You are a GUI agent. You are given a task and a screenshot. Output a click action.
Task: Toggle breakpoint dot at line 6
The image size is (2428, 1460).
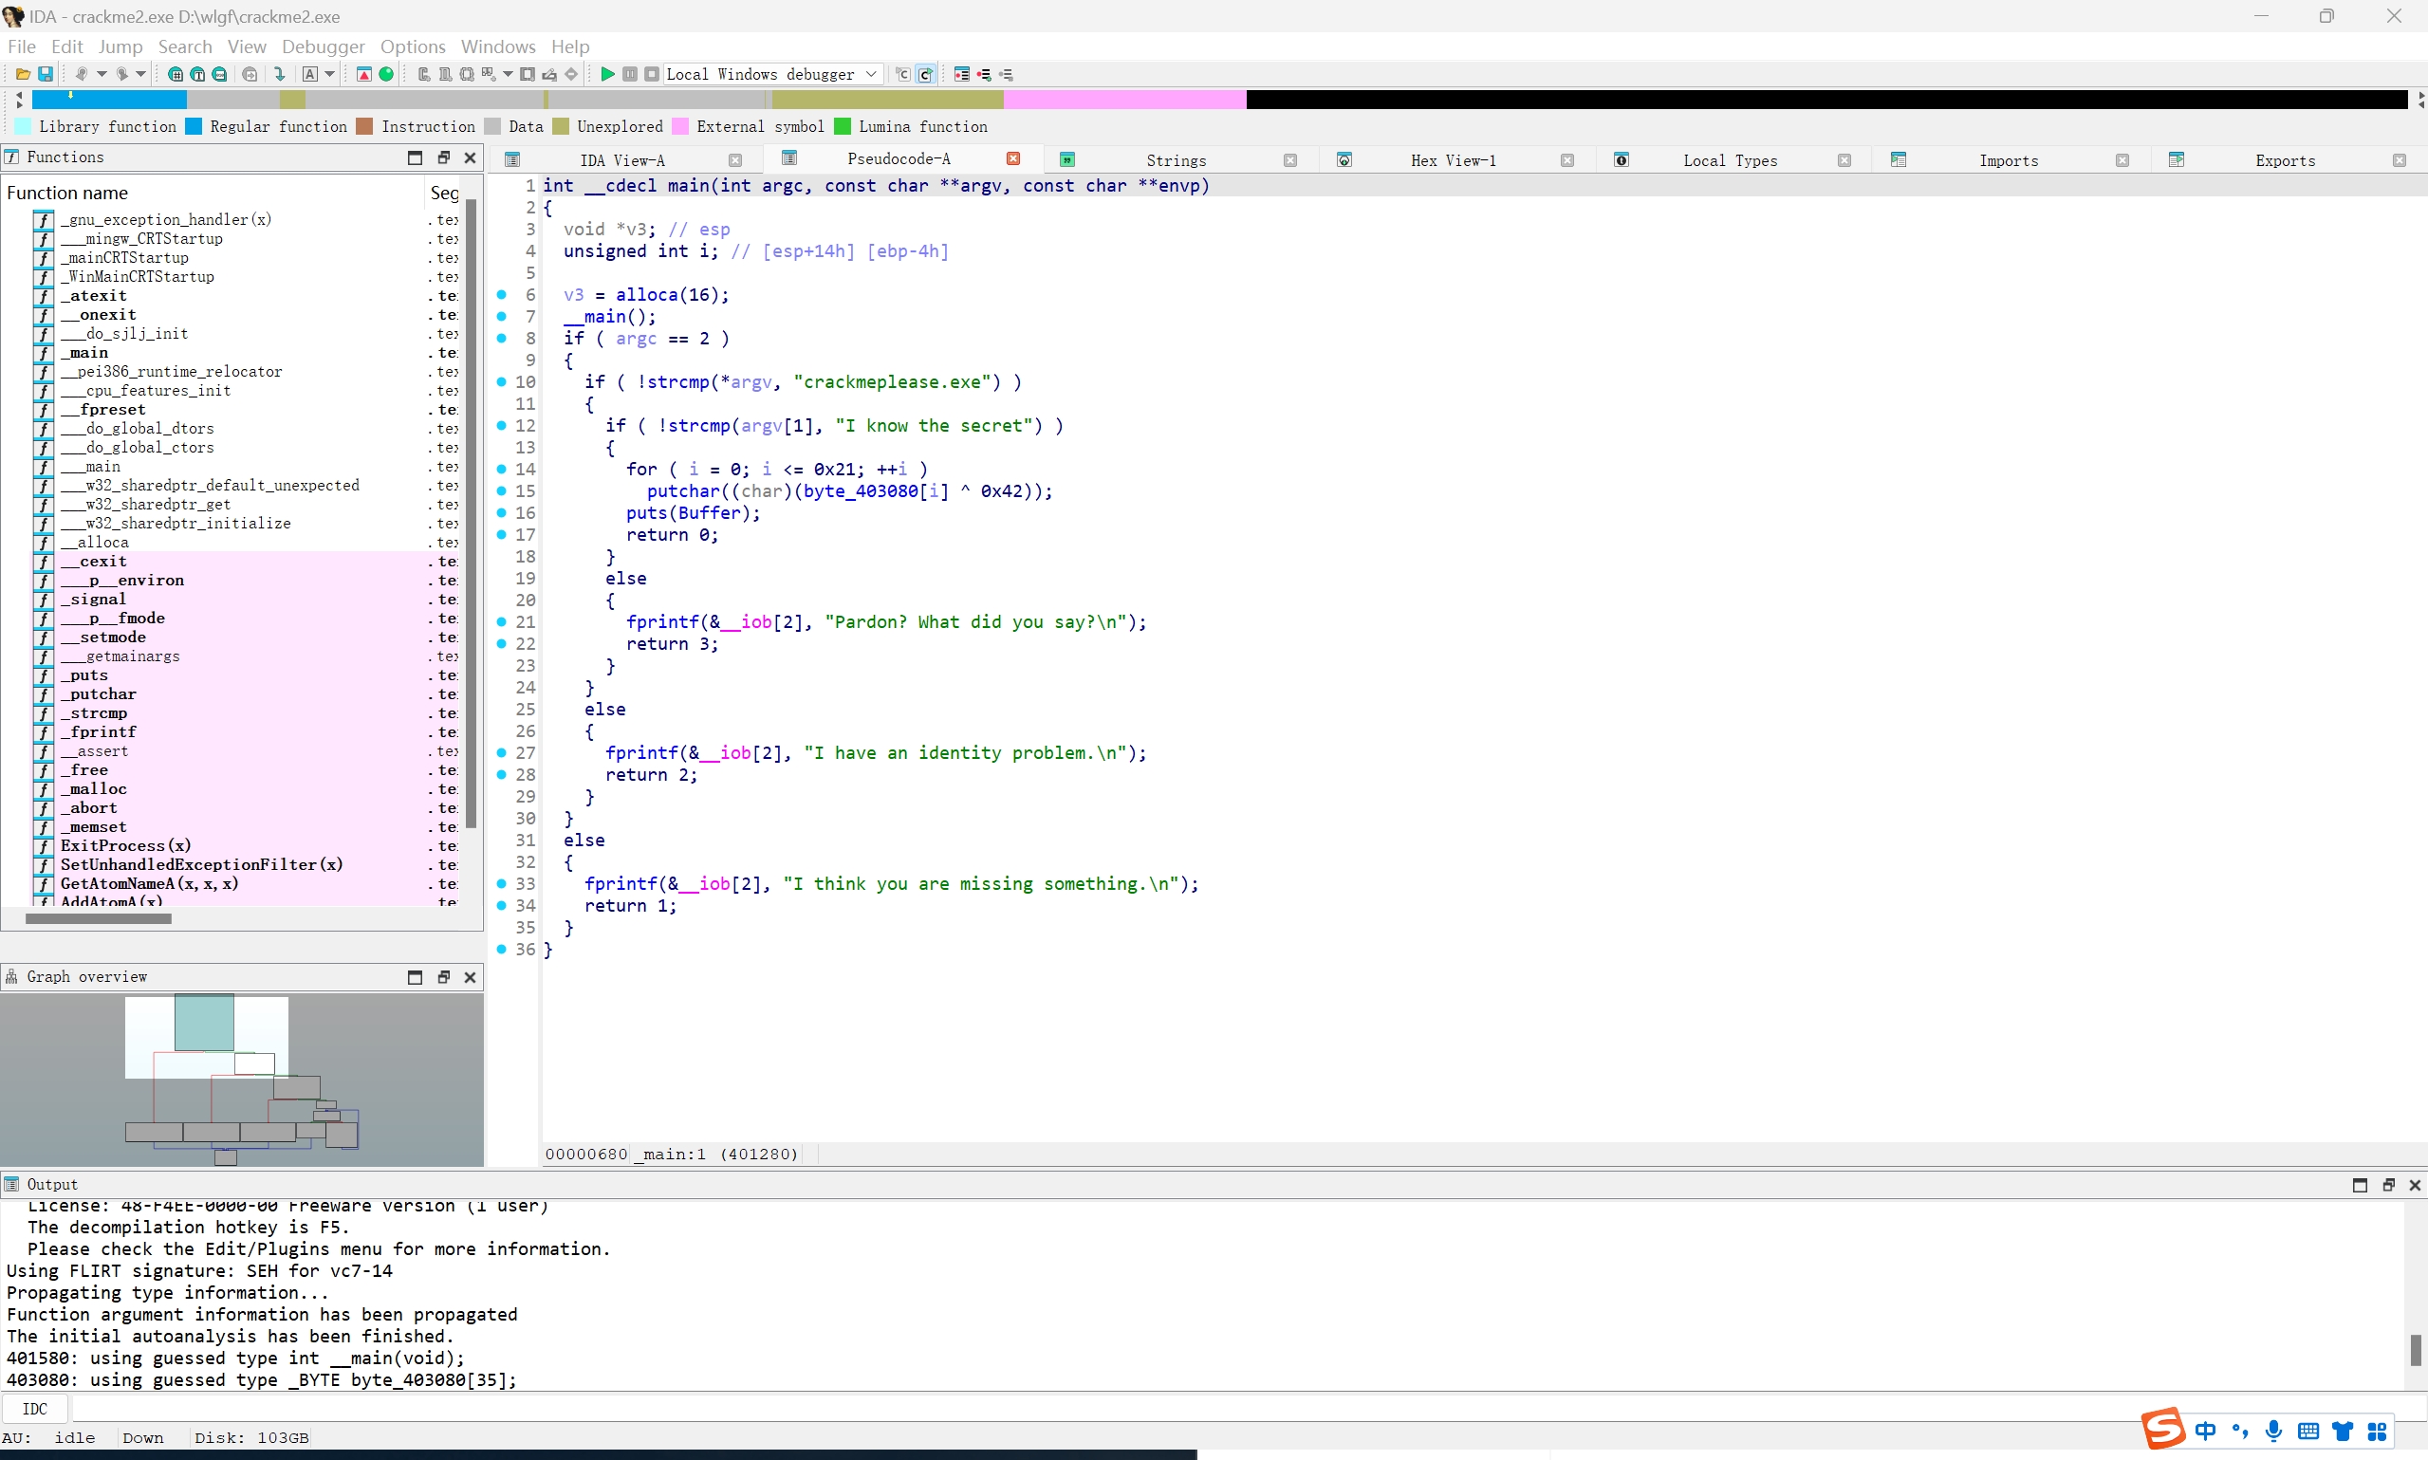click(x=502, y=294)
